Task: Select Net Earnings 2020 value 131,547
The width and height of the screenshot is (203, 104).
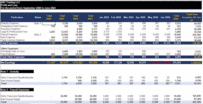Action: (x=51, y=63)
